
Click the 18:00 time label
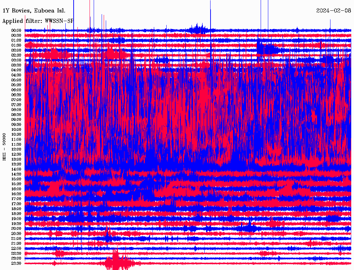tap(16, 209)
